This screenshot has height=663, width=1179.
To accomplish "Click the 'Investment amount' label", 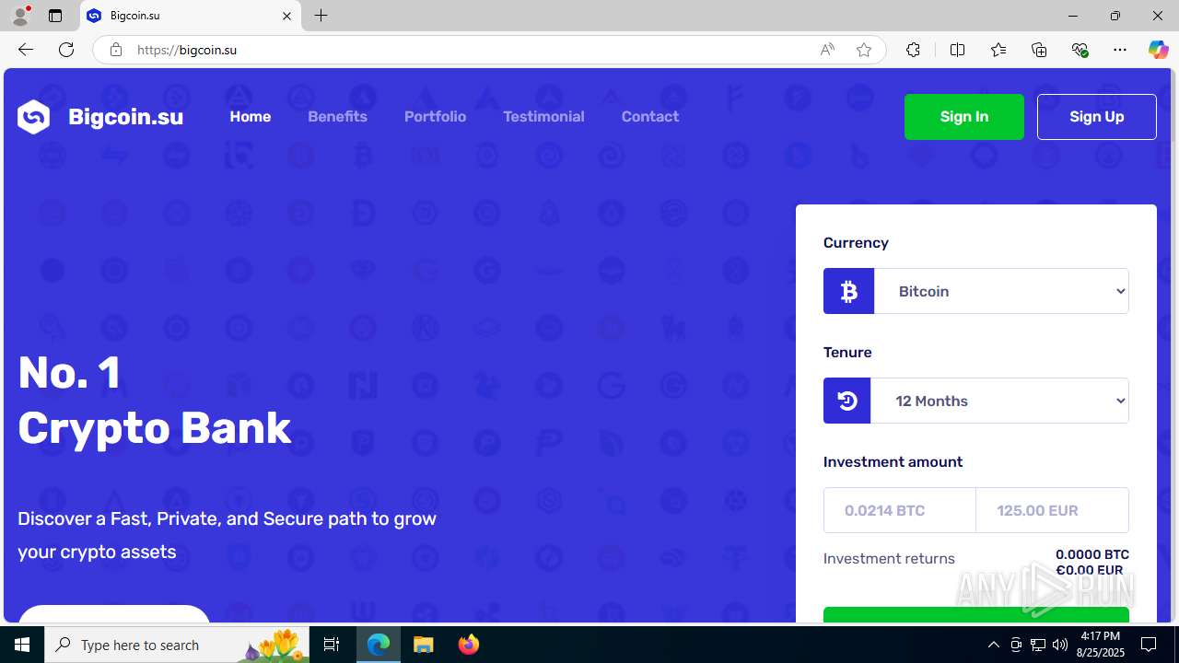I will coord(893,462).
